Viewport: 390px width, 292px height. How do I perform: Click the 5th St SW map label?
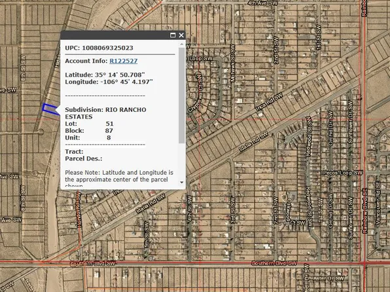pos(147,235)
